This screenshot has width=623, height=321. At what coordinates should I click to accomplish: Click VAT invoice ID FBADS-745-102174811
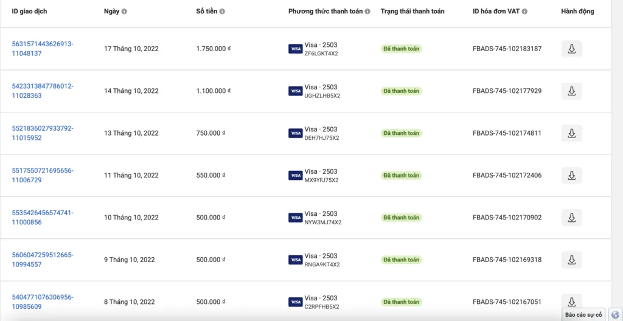coord(507,133)
